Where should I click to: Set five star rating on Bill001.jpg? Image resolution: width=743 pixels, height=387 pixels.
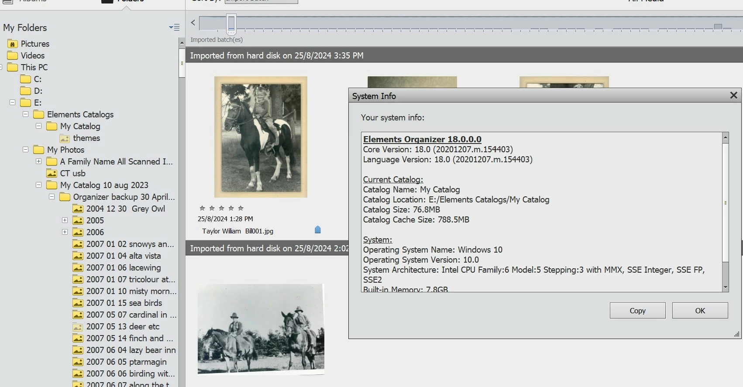(241, 208)
